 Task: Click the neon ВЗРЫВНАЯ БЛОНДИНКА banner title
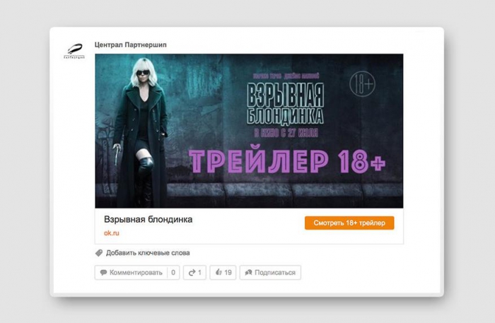286,104
